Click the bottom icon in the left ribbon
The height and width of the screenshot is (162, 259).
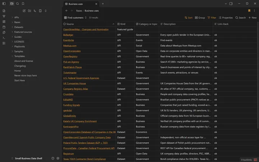pos(4,43)
